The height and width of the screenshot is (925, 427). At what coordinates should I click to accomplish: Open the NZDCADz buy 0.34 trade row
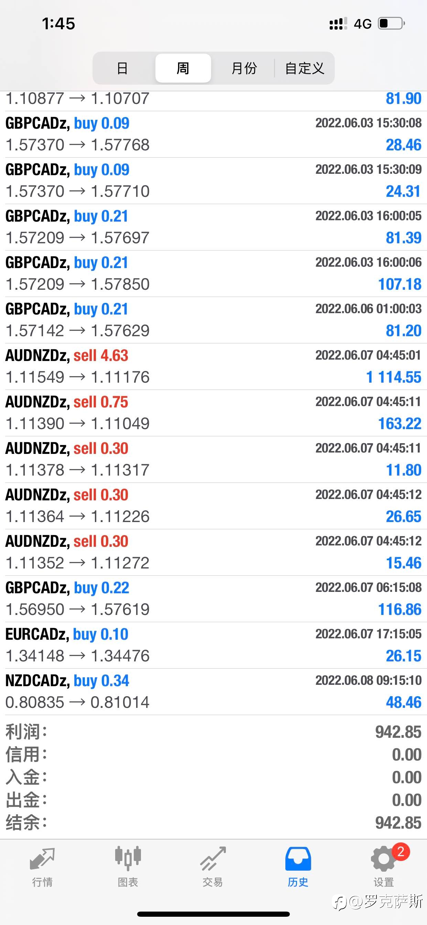click(213, 692)
